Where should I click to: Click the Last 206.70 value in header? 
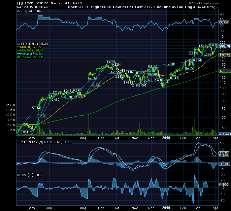pos(145,7)
